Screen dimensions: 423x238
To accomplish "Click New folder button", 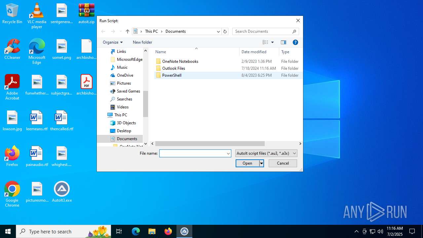I will click(142, 42).
